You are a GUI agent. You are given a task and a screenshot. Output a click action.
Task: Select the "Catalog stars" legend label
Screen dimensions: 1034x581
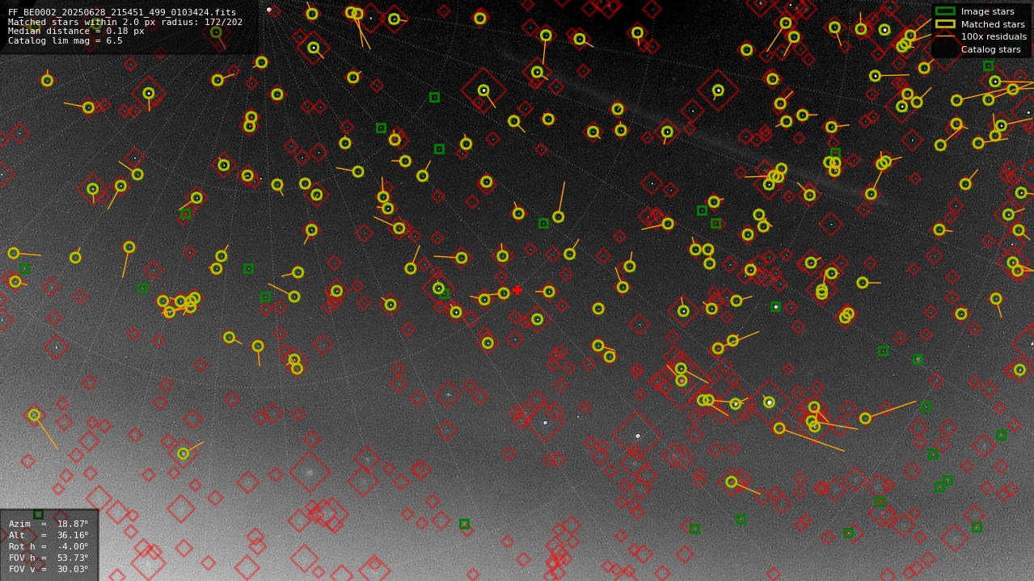990,50
